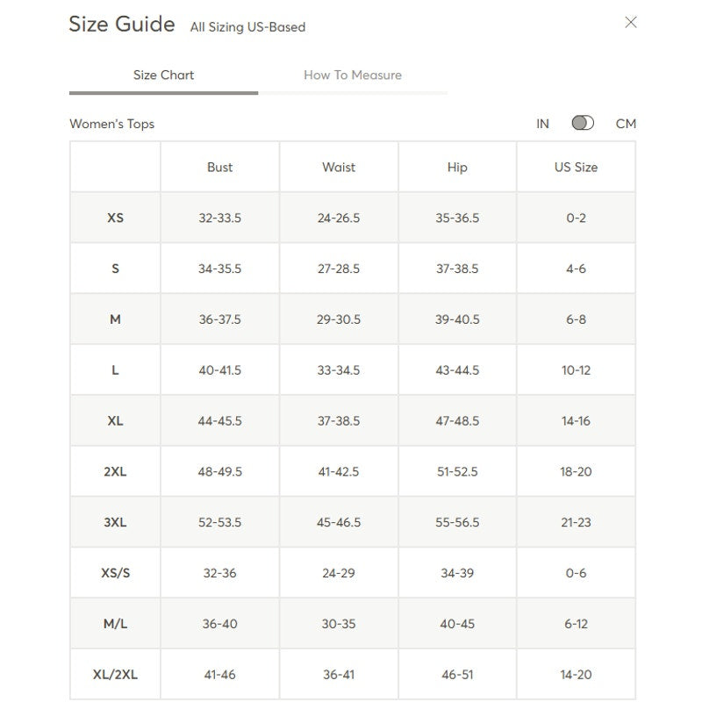702x702 pixels.
Task: Click the L US size value 10-12
Action: [x=576, y=370]
